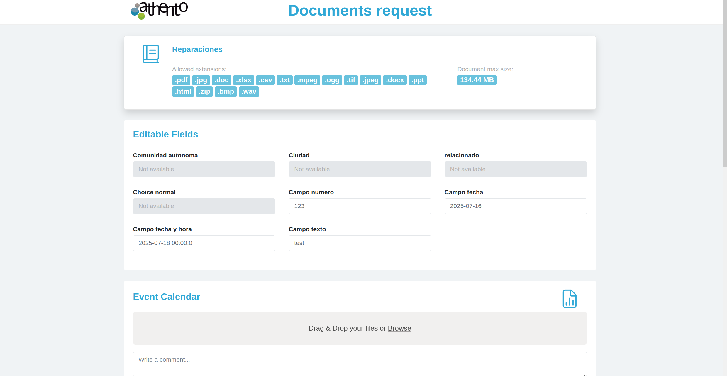Viewport: 727px width, 376px height.
Task: Click the .pdf extension badge
Action: 181,80
